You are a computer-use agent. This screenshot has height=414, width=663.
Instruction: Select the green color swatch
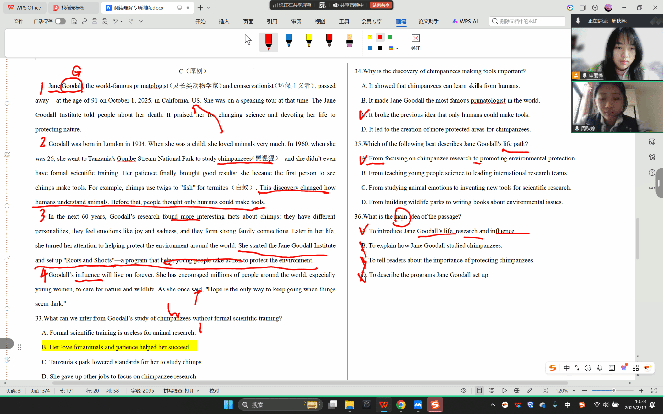390,38
